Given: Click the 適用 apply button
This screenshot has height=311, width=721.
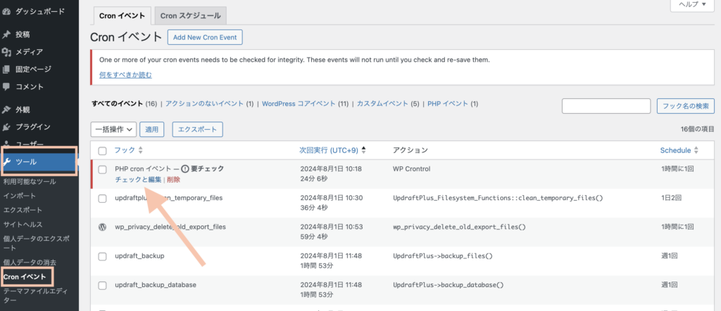Looking at the screenshot, I should click(x=152, y=129).
